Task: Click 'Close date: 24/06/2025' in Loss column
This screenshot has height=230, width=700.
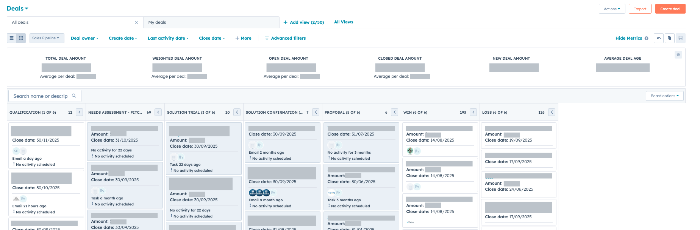Action: click(509, 190)
